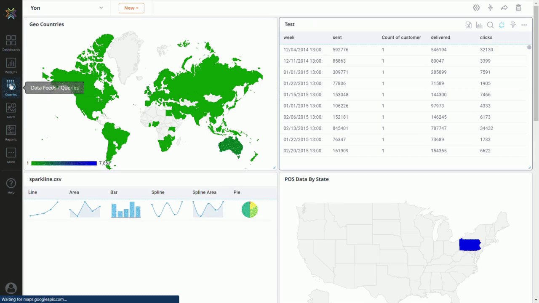The image size is (539, 303).
Task: Open the Alerts section
Action: pyautogui.click(x=11, y=110)
